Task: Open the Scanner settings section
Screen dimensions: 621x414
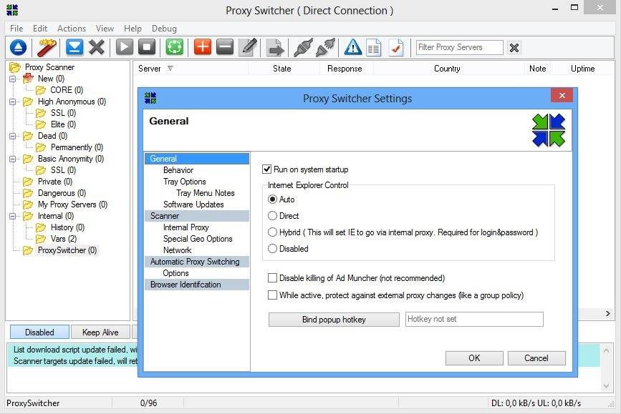Action: click(197, 216)
